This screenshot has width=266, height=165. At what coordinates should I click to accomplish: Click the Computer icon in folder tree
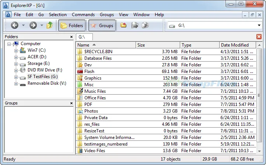click(16, 44)
